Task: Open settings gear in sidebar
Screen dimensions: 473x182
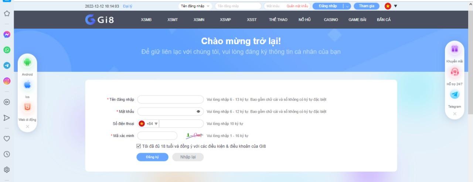Action: (x=7, y=169)
